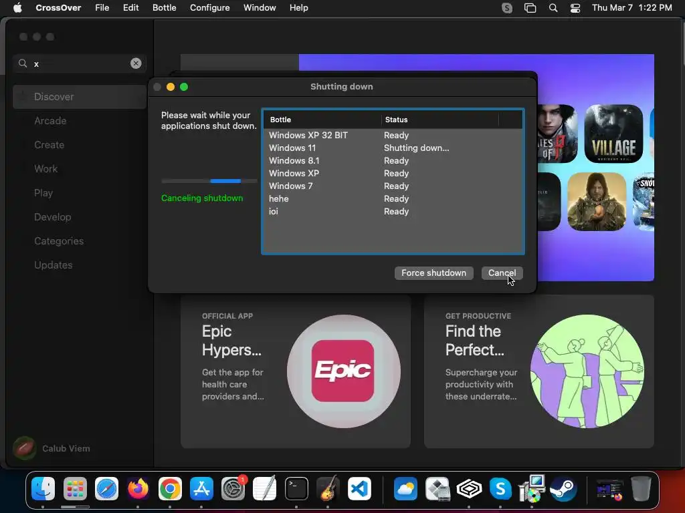Open the Trash in the dock
Image resolution: width=685 pixels, height=513 pixels.
click(x=641, y=488)
